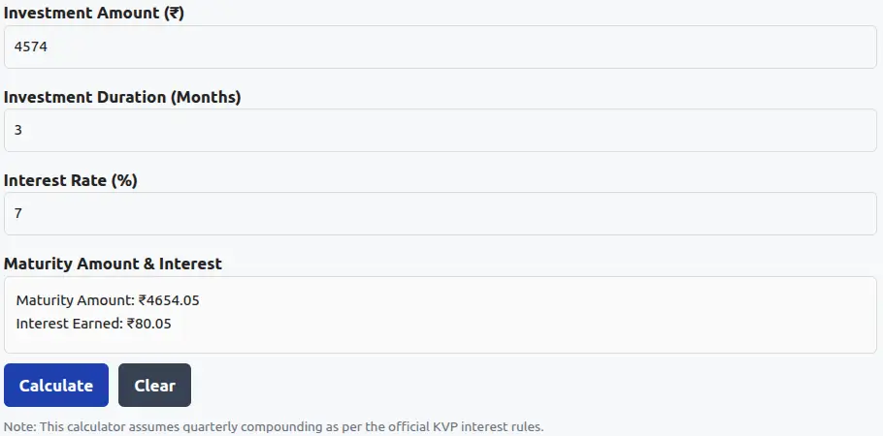Select the Interest Rate (%) input box
This screenshot has height=436, width=883.
coord(441,213)
